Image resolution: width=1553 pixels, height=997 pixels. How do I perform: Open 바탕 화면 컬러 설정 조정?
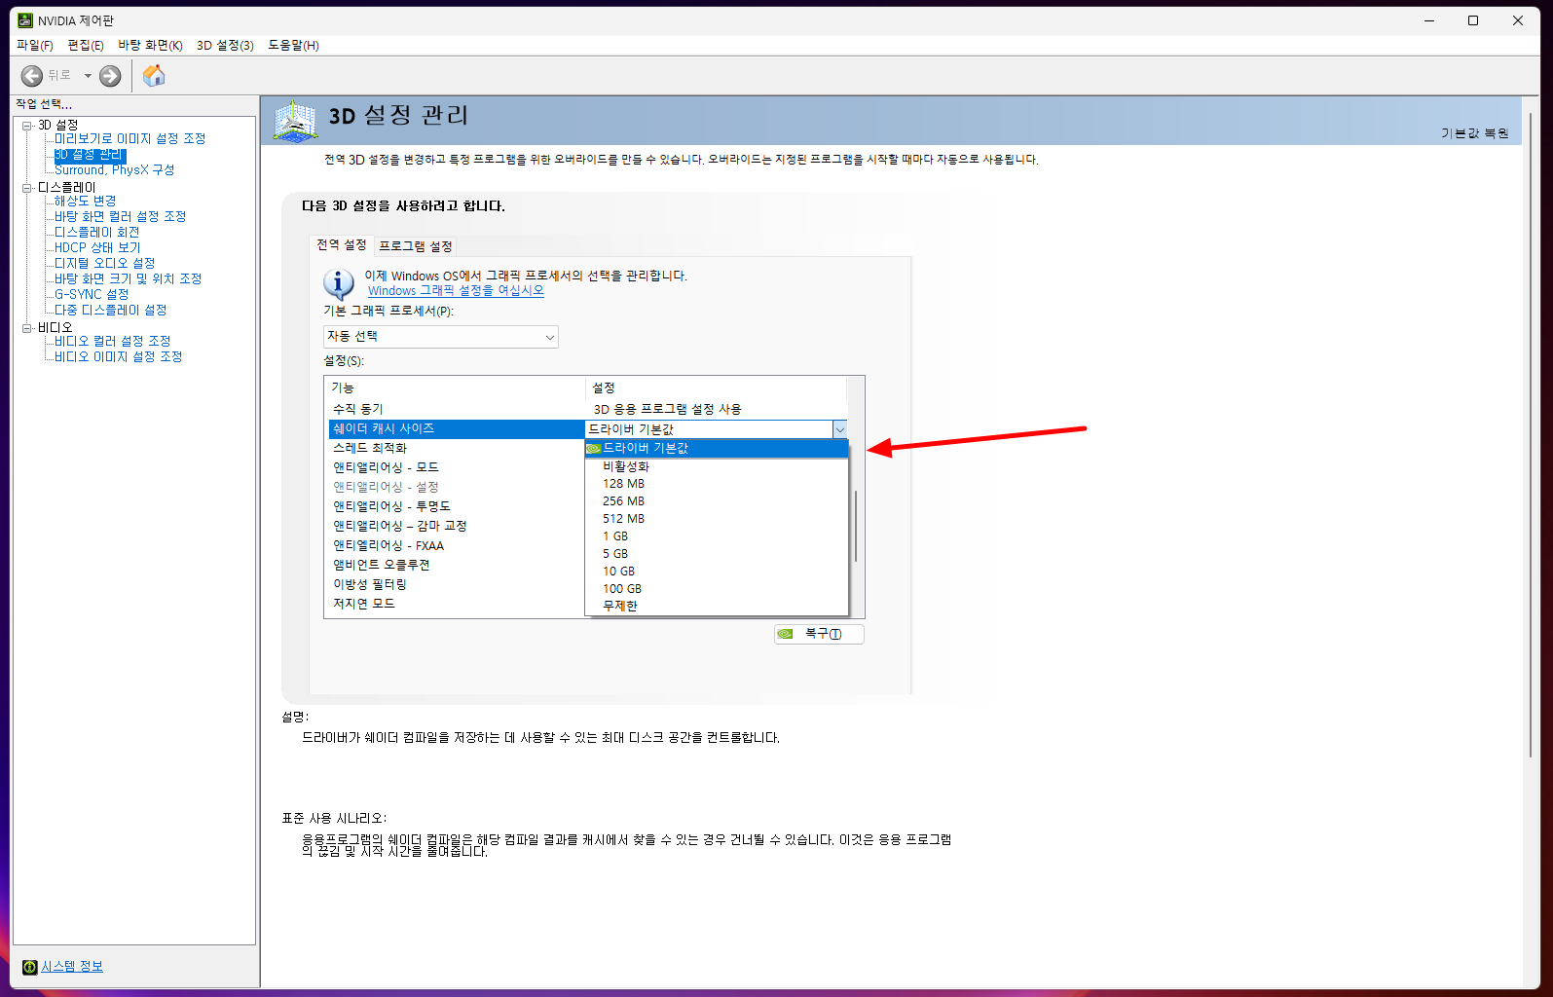(x=120, y=217)
